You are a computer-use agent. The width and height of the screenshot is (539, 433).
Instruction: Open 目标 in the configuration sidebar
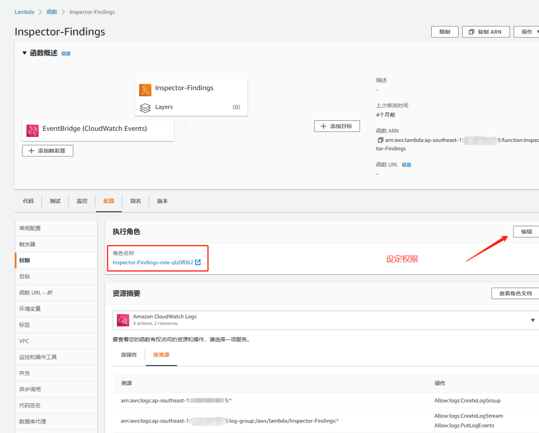coord(56,277)
